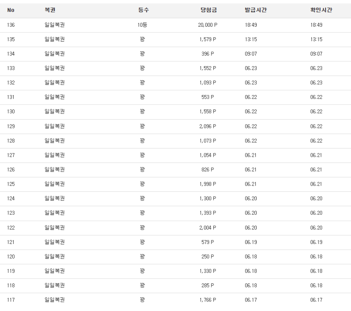Click the 2,096 P prize in row 129
The width and height of the screenshot is (351, 311).
(208, 127)
